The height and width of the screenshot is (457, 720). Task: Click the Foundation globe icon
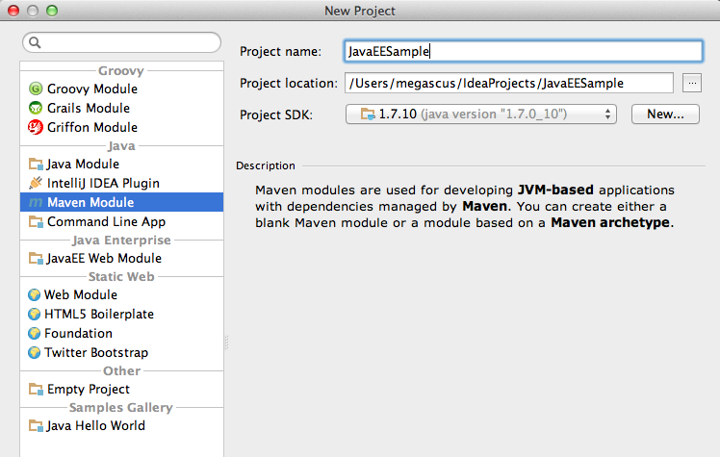click(x=34, y=333)
